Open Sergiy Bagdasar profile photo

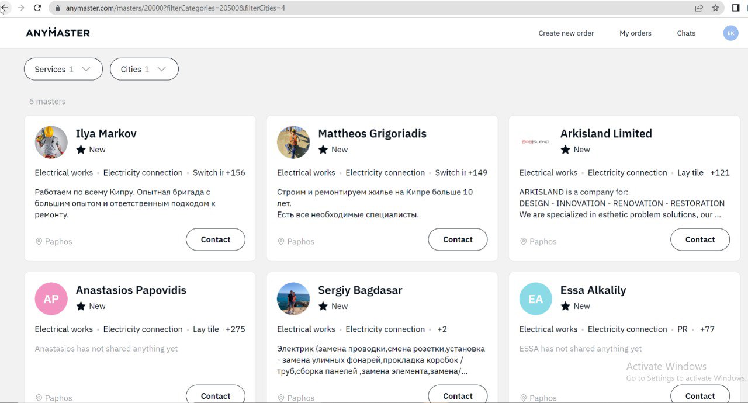(x=293, y=298)
